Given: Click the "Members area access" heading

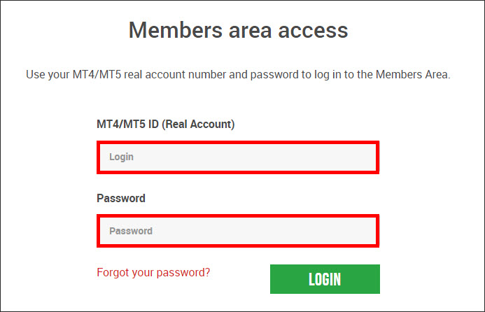Looking at the screenshot, I should (x=238, y=31).
